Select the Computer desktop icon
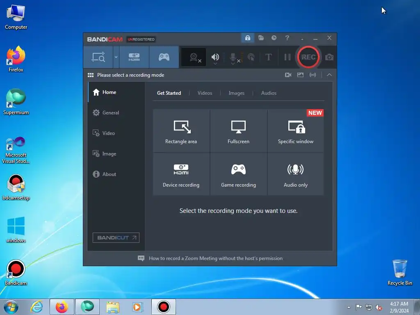The width and height of the screenshot is (420, 315). click(x=16, y=17)
